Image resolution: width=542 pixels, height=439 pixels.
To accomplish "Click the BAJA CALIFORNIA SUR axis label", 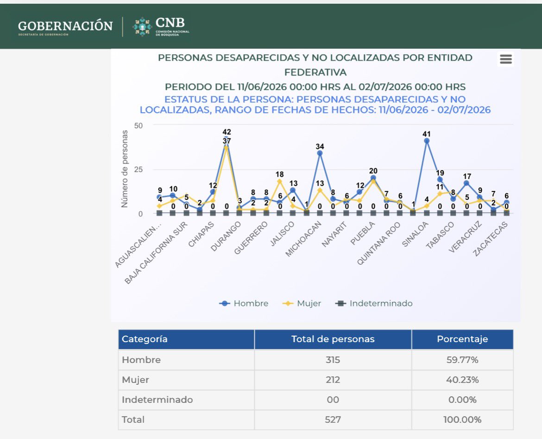I will 156,253.
